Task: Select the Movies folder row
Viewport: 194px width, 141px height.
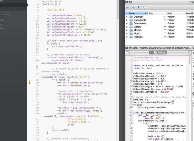Action: coord(138,30)
